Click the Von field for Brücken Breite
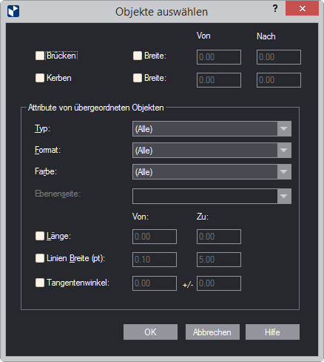 click(x=219, y=57)
